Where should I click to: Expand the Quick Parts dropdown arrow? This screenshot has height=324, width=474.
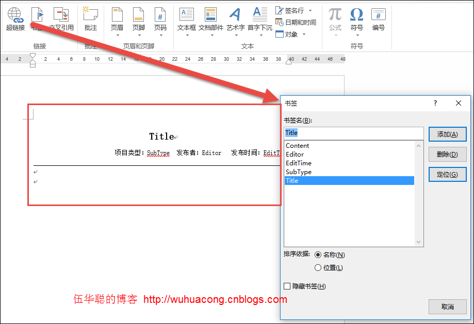(212, 36)
